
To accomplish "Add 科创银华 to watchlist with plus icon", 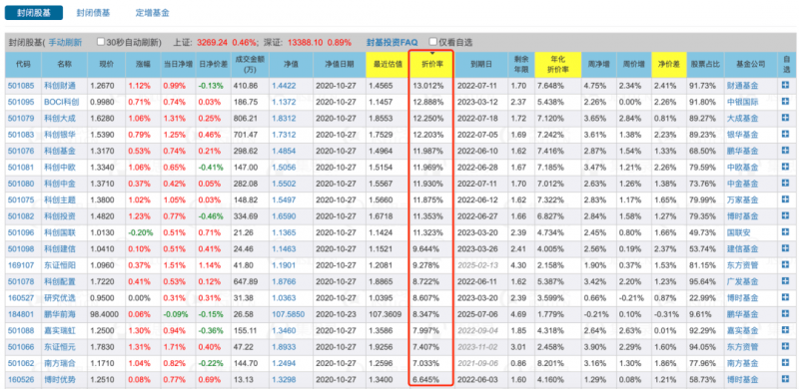I will [x=786, y=135].
